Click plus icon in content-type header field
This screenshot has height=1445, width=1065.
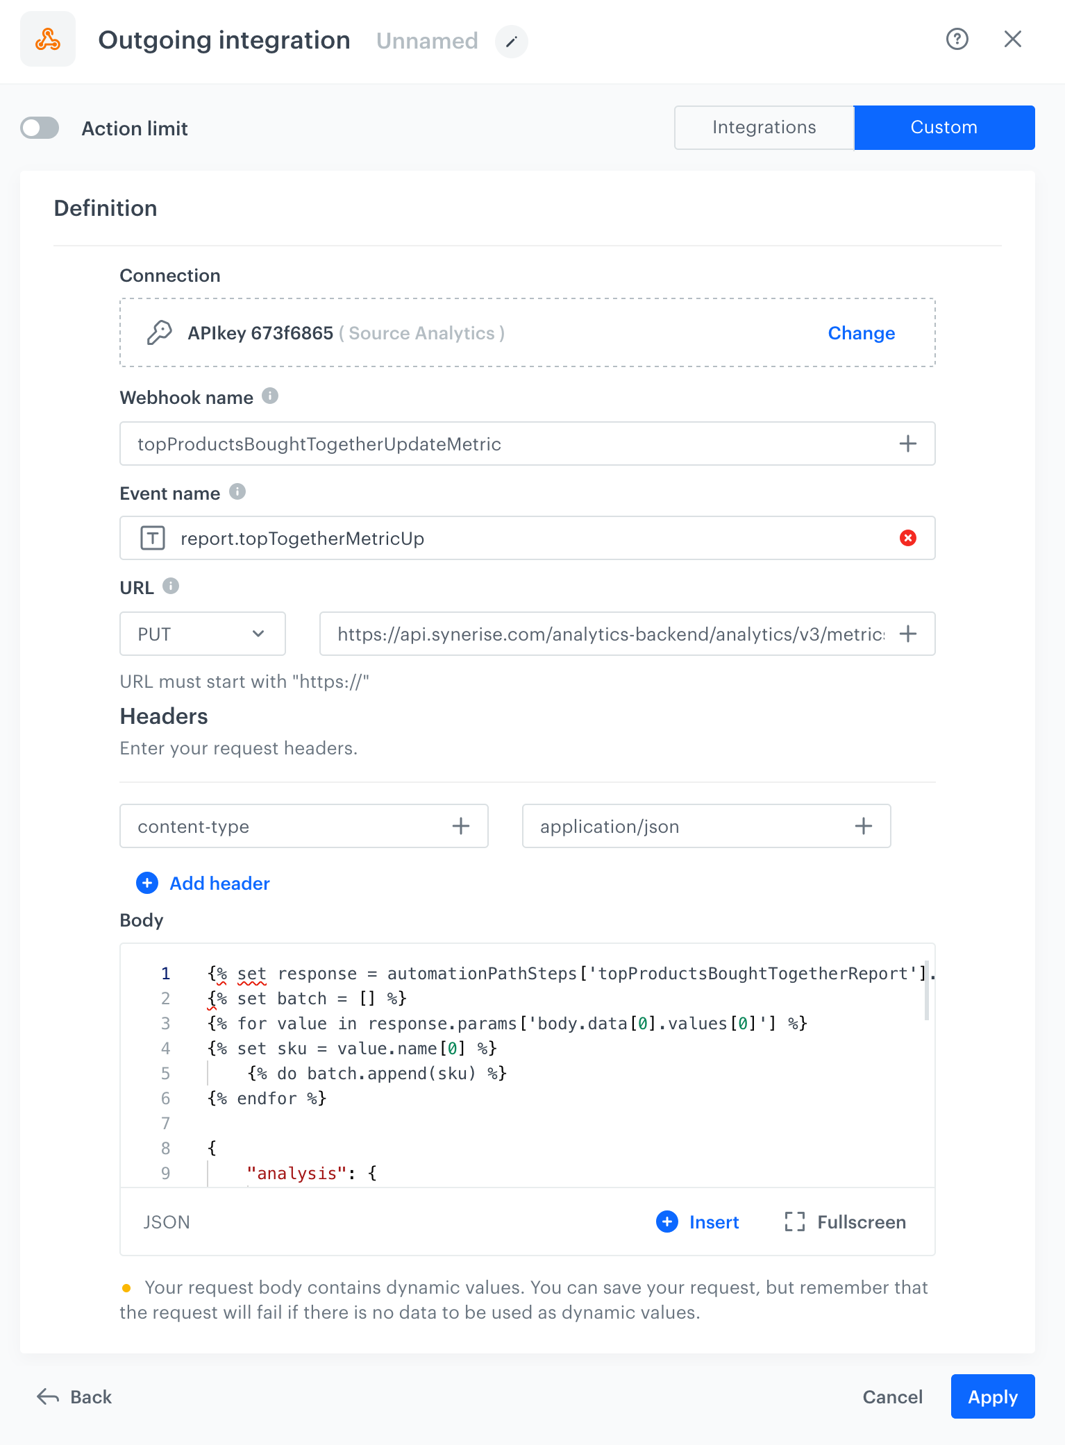[460, 826]
